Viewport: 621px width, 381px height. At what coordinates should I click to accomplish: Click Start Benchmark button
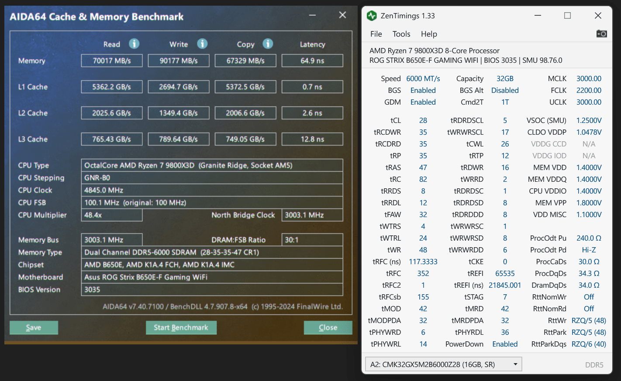[x=181, y=328]
